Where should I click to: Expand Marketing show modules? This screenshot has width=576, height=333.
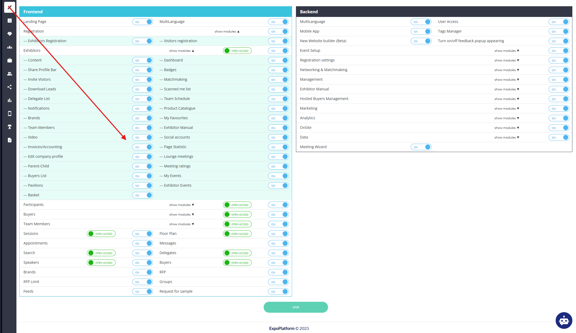507,109
